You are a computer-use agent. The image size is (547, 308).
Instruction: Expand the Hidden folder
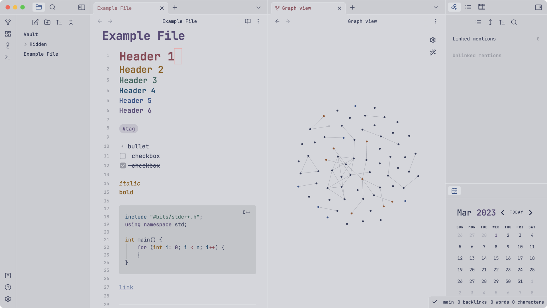[25, 44]
